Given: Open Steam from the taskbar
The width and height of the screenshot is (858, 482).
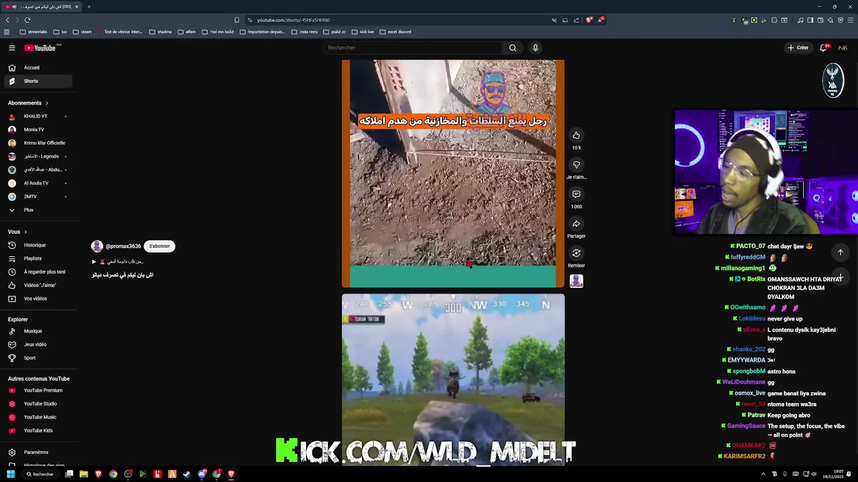Looking at the screenshot, I should 187,474.
